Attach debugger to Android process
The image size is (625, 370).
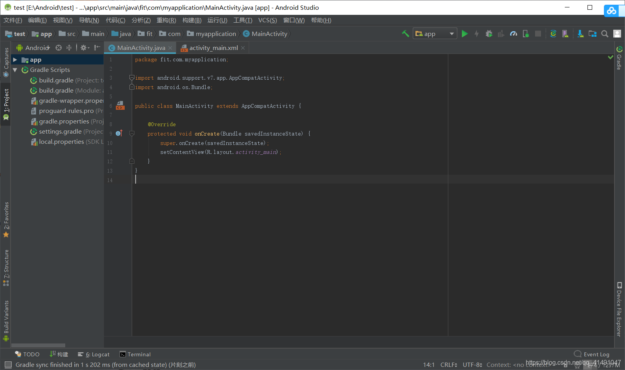click(x=526, y=34)
